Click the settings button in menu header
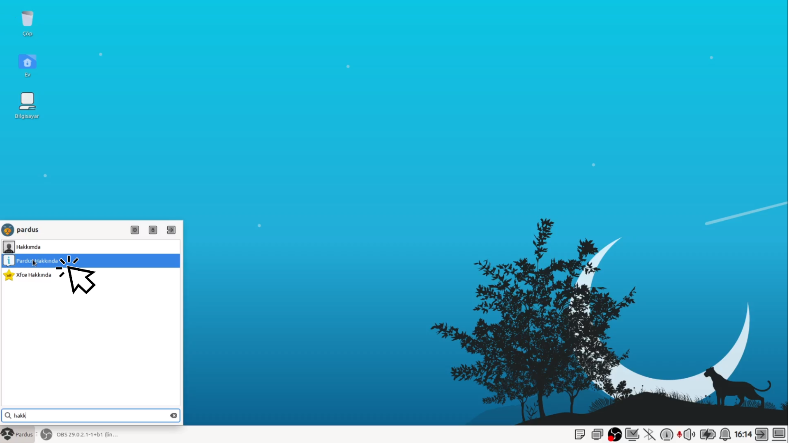The image size is (789, 443). [x=135, y=230]
